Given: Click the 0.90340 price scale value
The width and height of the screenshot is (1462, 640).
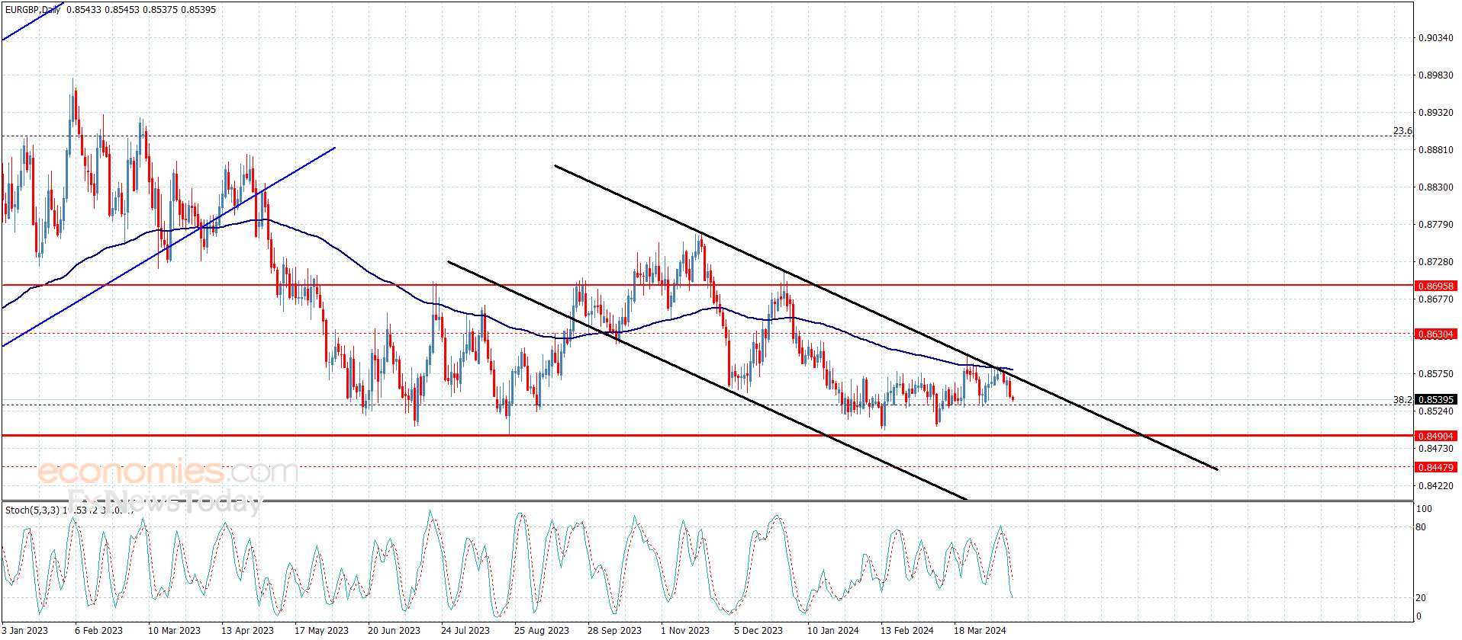Looking at the screenshot, I should (1435, 37).
